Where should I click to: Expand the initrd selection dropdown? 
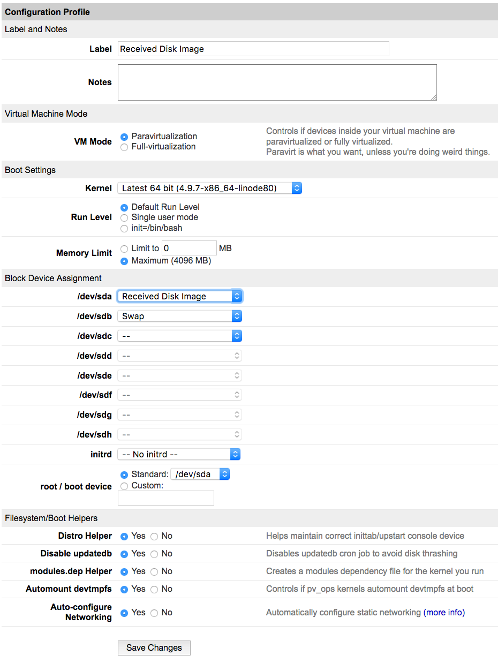pos(178,454)
